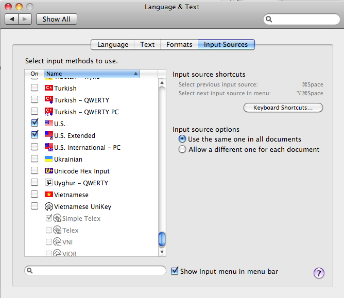Click the Uyghur – QWERTY script icon
Image resolution: width=344 pixels, height=298 pixels.
(x=49, y=182)
